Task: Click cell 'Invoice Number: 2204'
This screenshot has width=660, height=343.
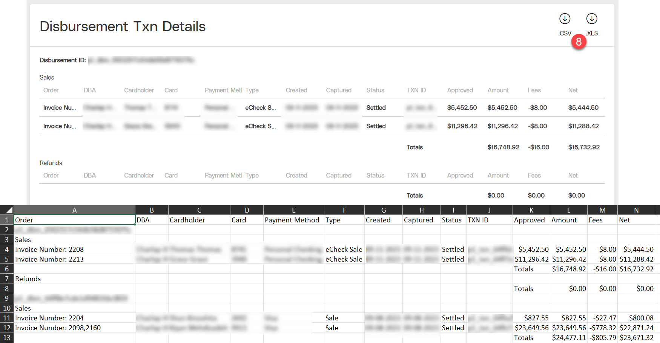Action: [74, 318]
